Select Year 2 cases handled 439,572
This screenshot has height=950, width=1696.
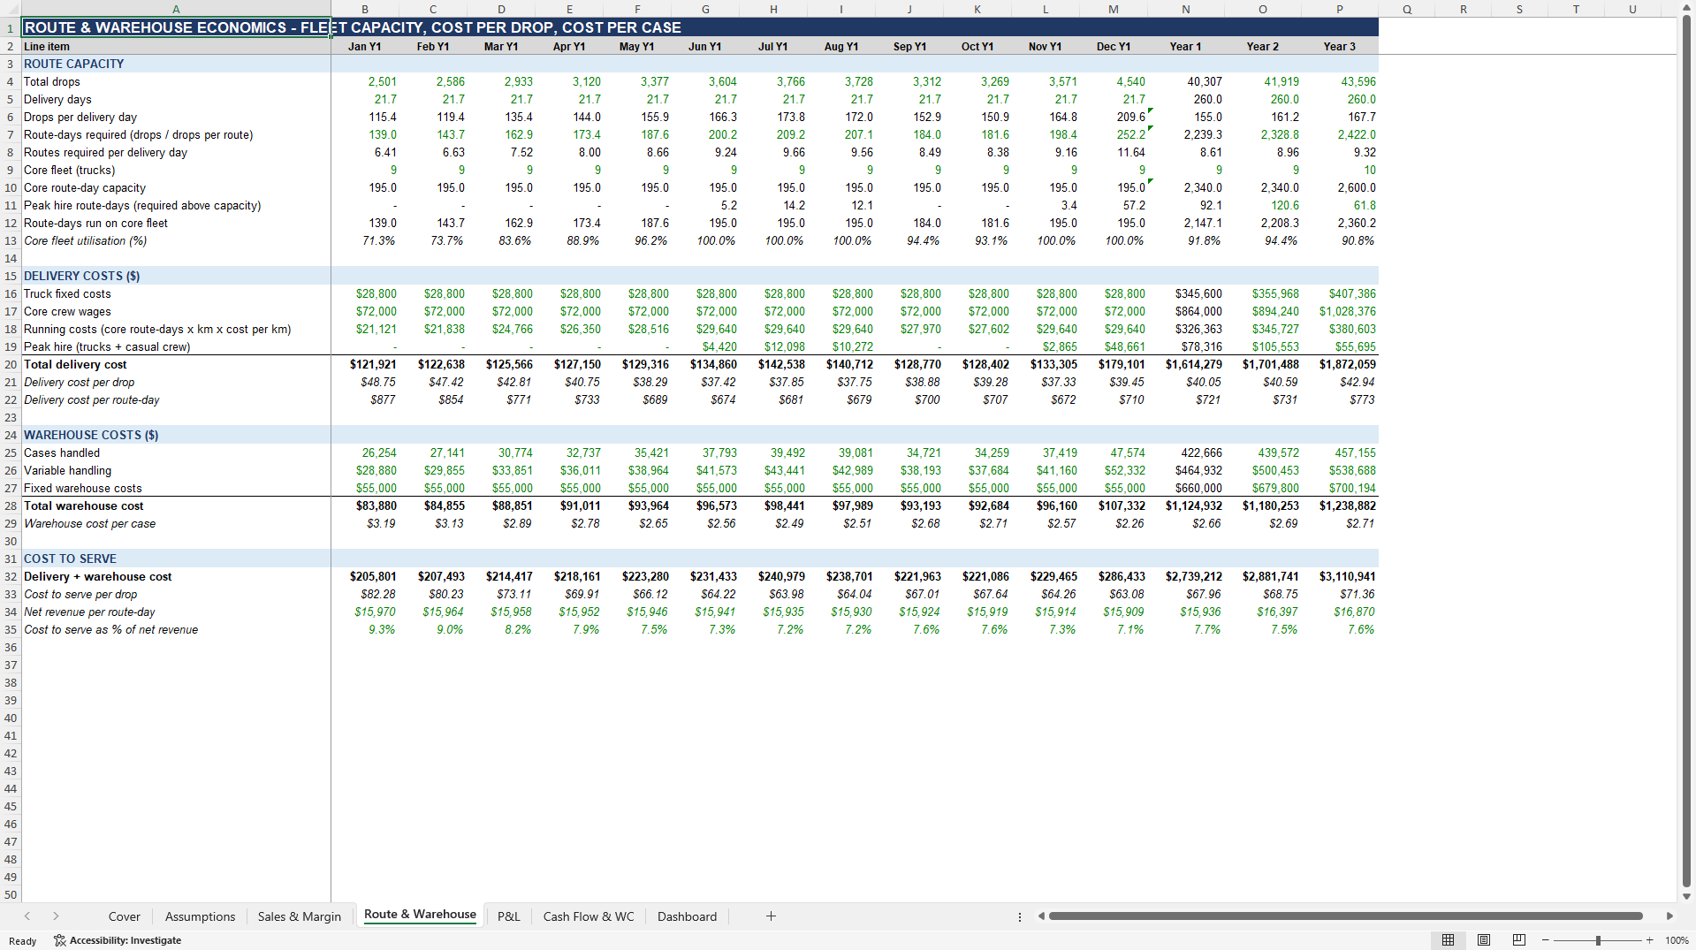tap(1262, 452)
